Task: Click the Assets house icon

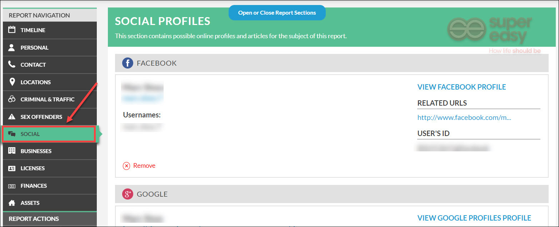Action: click(x=12, y=203)
